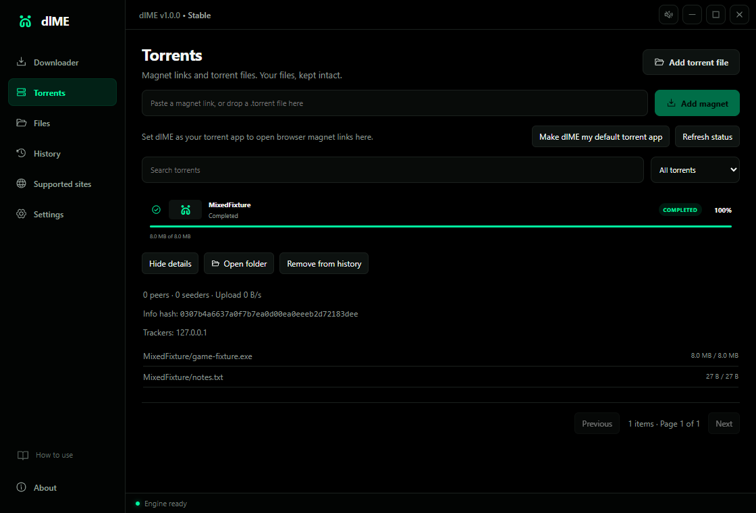Focus the magnet link paste field
This screenshot has width=756, height=513.
pyautogui.click(x=394, y=103)
